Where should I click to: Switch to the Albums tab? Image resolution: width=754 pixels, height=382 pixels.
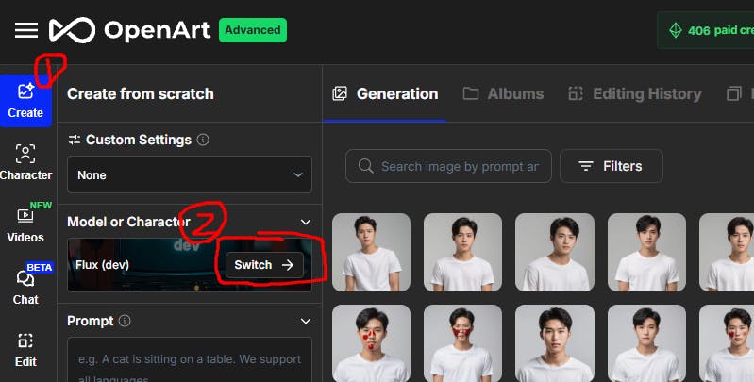(503, 93)
